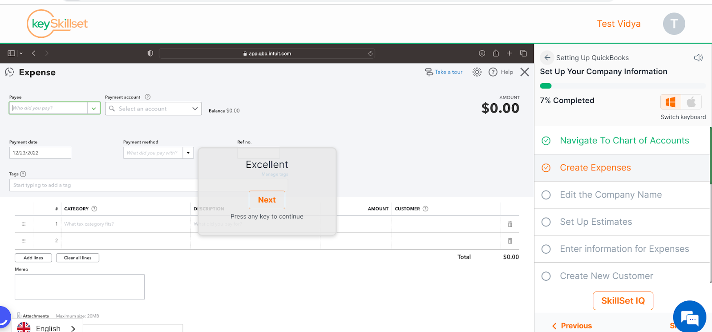Toggle the lesson audio speaker icon
This screenshot has height=332, width=712.
click(x=699, y=57)
